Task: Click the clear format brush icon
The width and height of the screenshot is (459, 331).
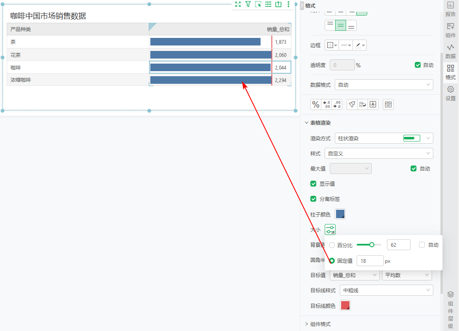Action: click(352, 104)
